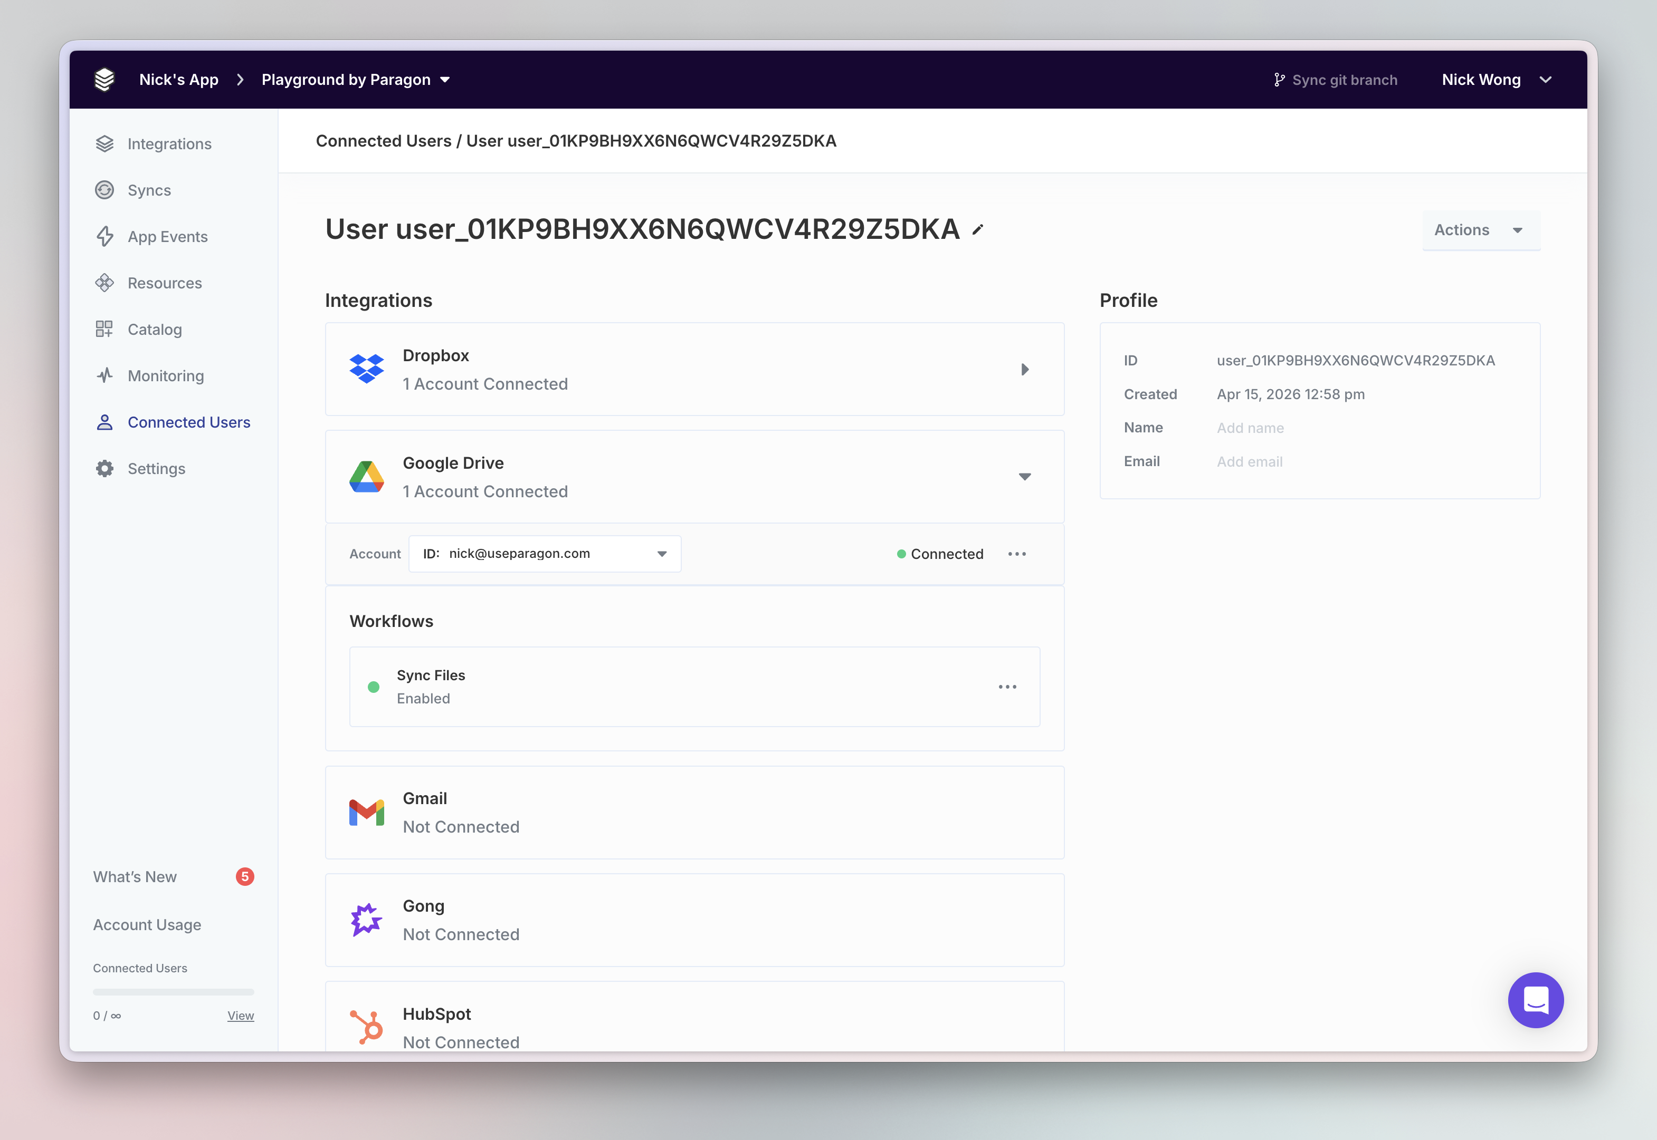Screen dimensions: 1657x1140
Task: Open the chat support widget
Action: click(1536, 999)
